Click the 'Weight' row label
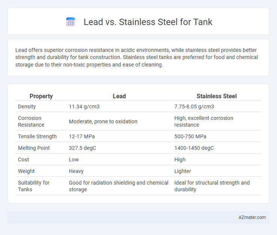 coord(26,171)
